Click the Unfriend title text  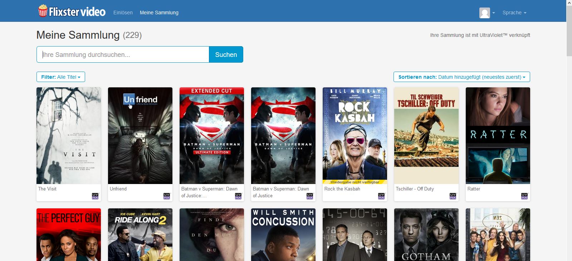click(118, 189)
